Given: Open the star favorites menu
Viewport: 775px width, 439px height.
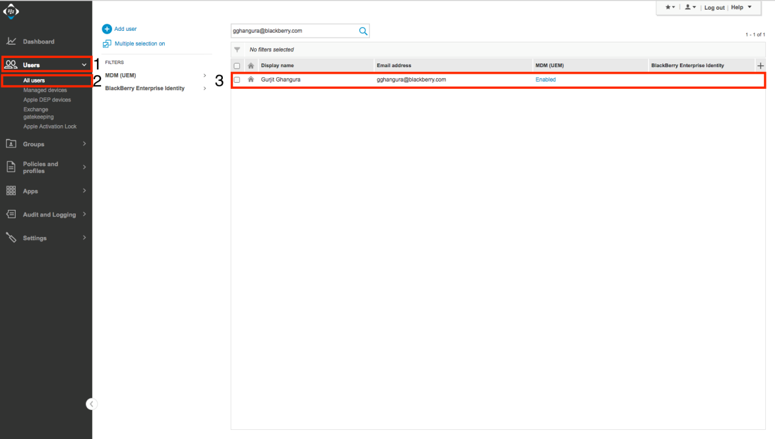Looking at the screenshot, I should [670, 7].
